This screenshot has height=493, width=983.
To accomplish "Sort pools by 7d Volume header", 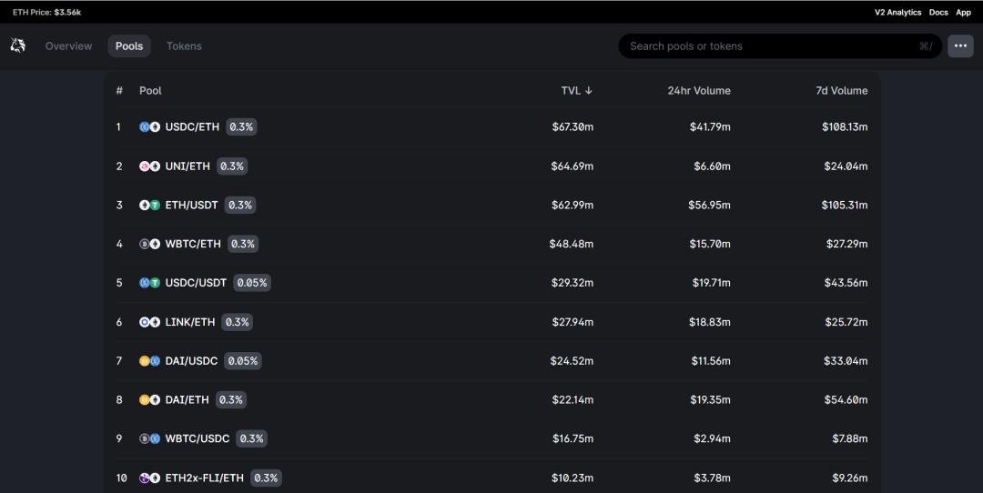I will pyautogui.click(x=841, y=91).
